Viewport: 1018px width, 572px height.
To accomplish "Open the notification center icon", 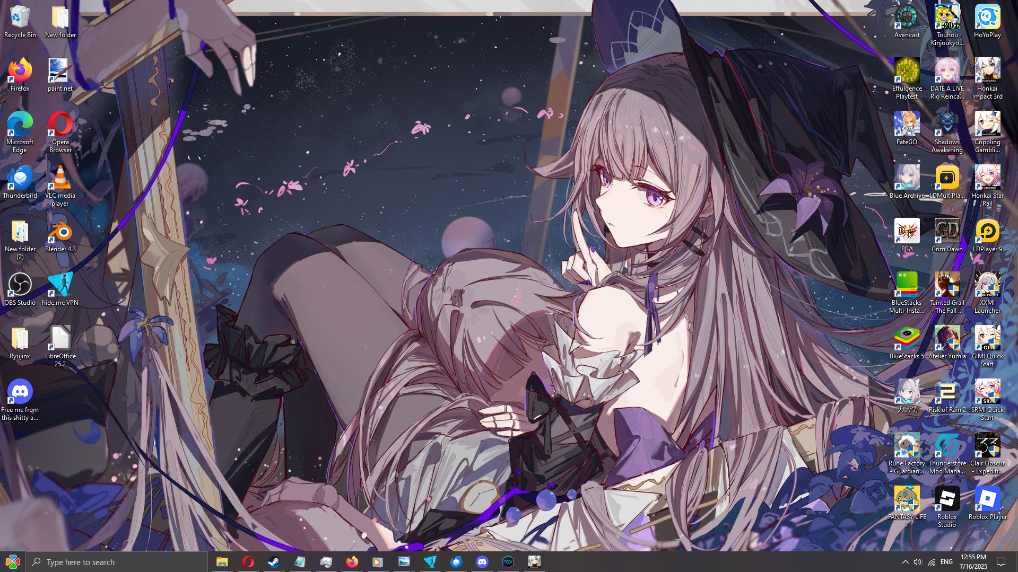I will pos(1001,562).
